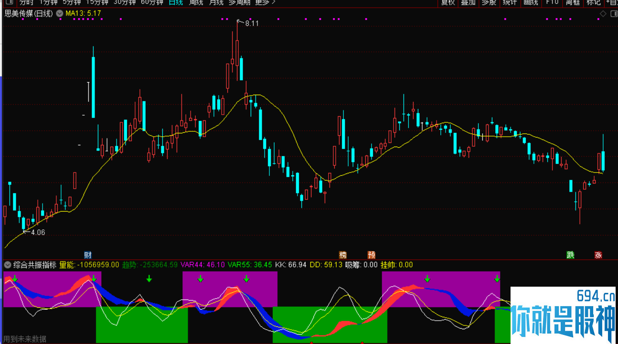Switch to the 60分钟 period tab
Screen dimensions: 618x344
(x=152, y=2)
